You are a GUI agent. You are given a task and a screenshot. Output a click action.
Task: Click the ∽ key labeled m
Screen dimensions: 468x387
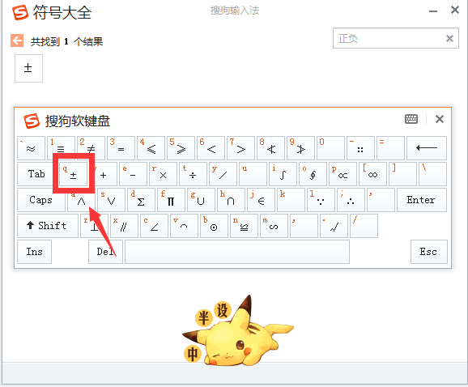(x=274, y=226)
